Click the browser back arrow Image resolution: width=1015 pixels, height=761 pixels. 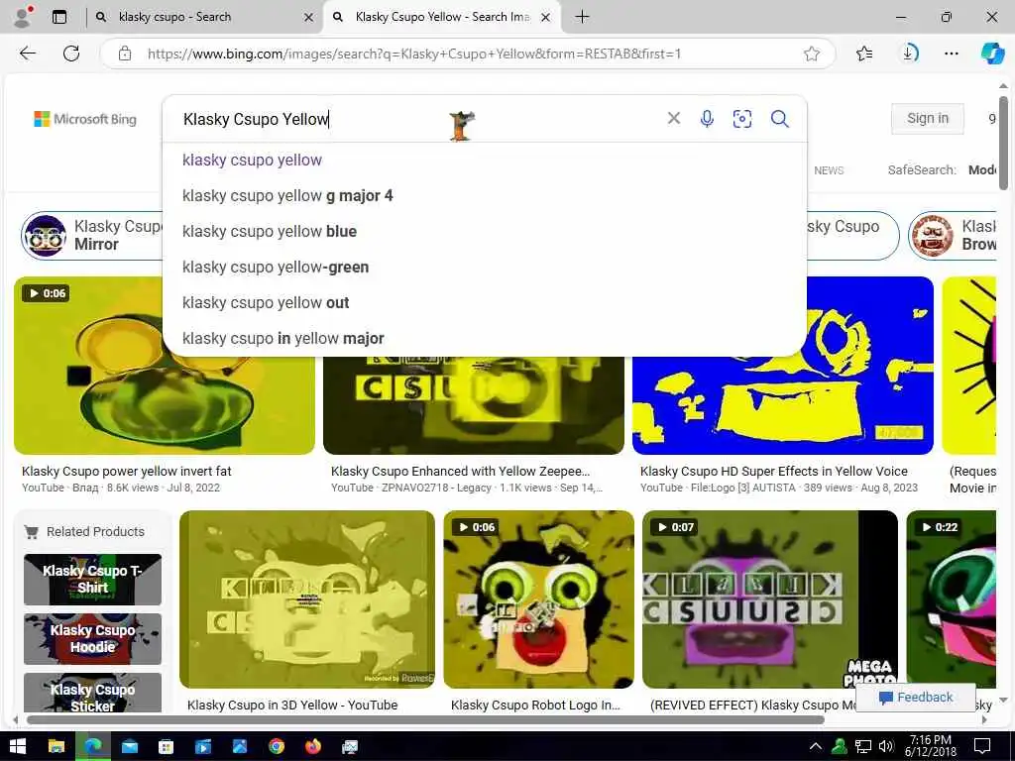coord(28,54)
